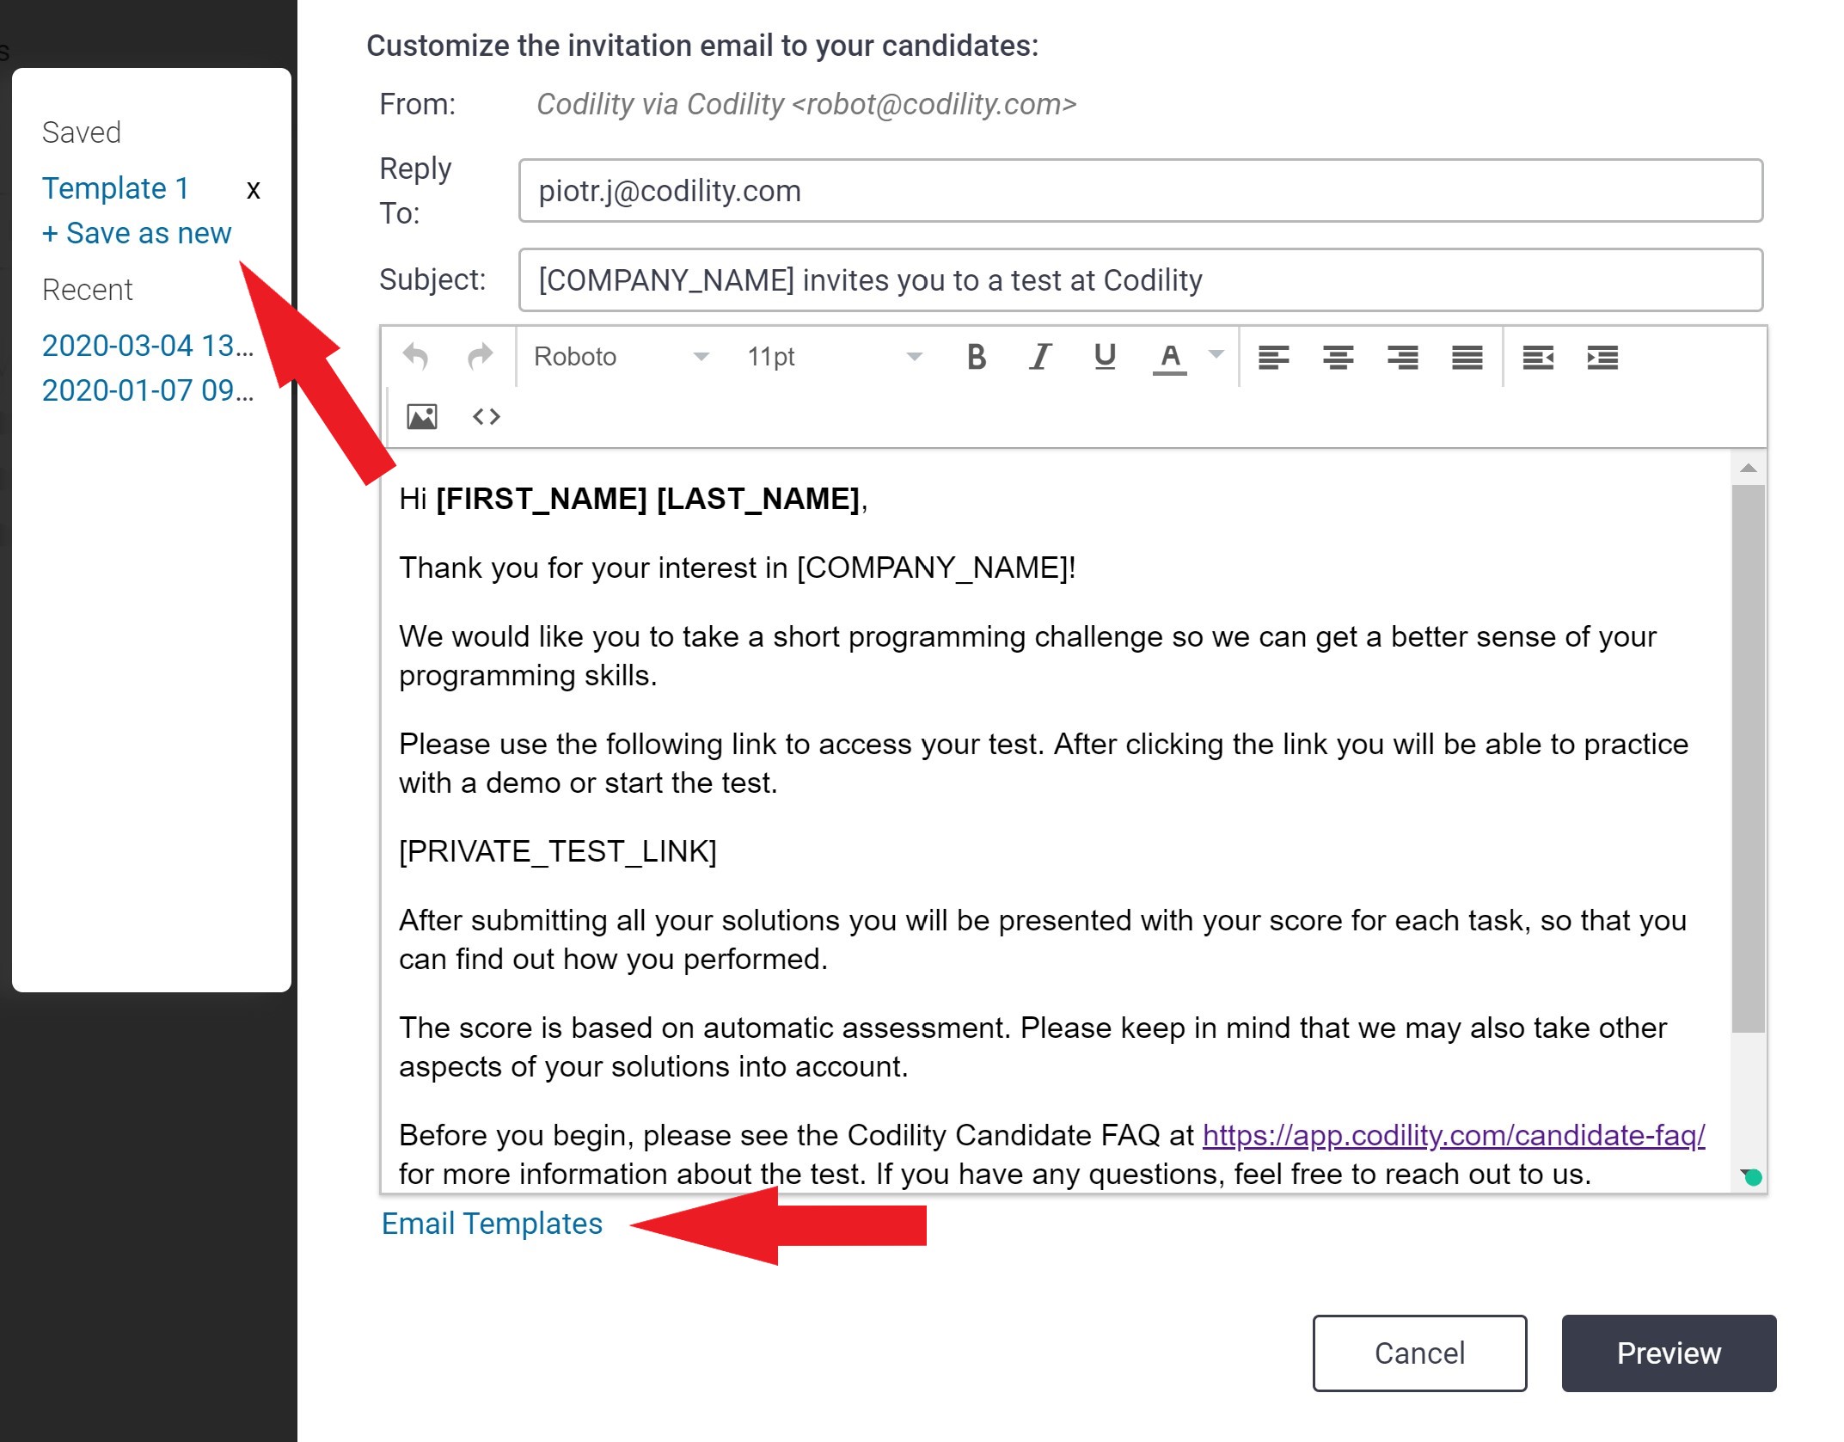Click the Cancel button
The image size is (1844, 1442).
1419,1353
